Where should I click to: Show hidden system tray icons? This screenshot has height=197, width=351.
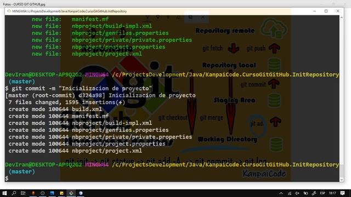[x=281, y=193]
